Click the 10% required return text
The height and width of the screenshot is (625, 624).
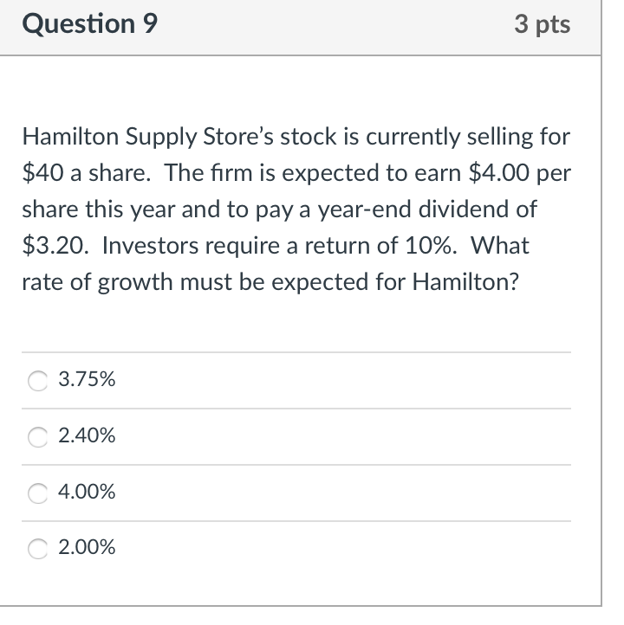point(431,245)
